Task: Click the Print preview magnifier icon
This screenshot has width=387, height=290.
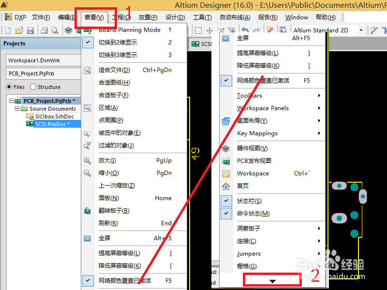Action: coord(54,30)
